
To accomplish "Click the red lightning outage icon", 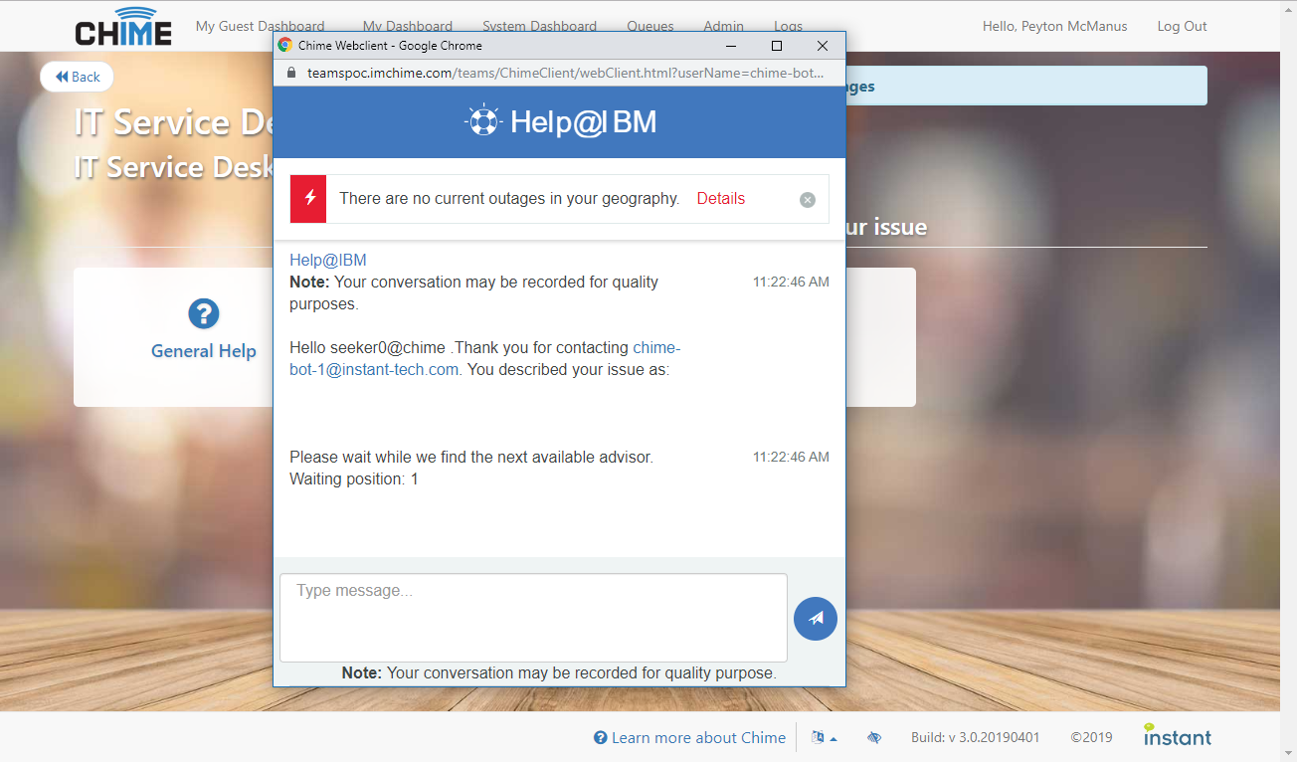I will pos(308,198).
